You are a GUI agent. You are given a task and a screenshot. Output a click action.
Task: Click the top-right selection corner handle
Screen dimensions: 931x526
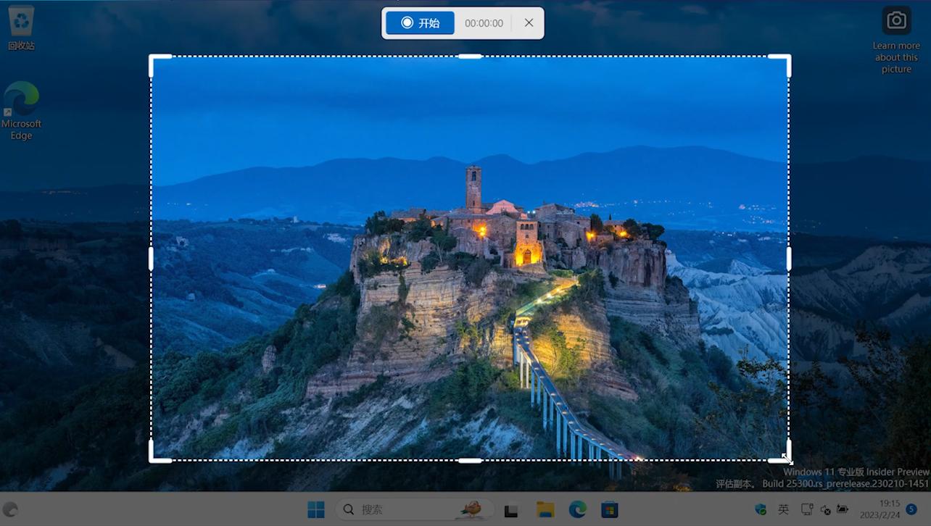[x=788, y=57]
